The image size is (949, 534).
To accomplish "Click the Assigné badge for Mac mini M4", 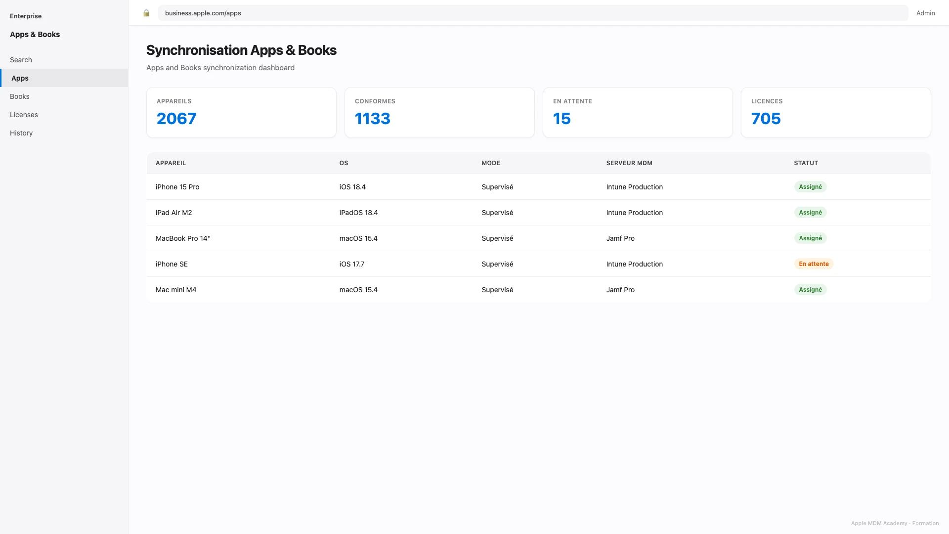I will (810, 290).
